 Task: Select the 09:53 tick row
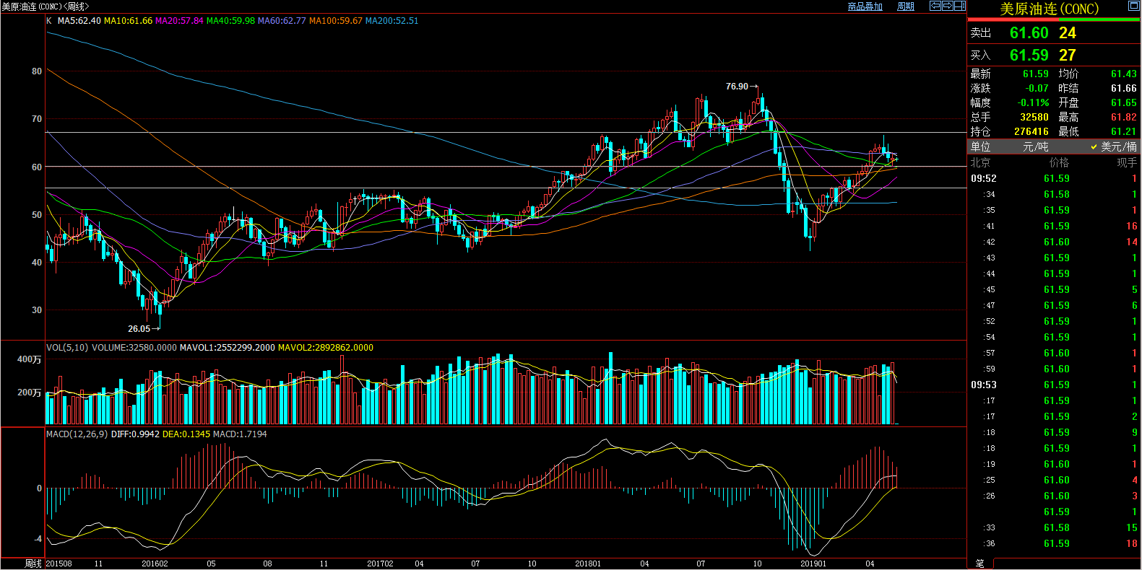pyautogui.click(x=1054, y=385)
